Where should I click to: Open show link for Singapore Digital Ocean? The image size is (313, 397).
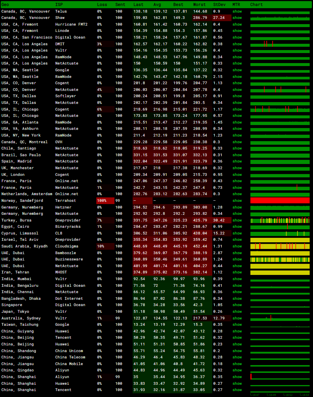click(237, 305)
